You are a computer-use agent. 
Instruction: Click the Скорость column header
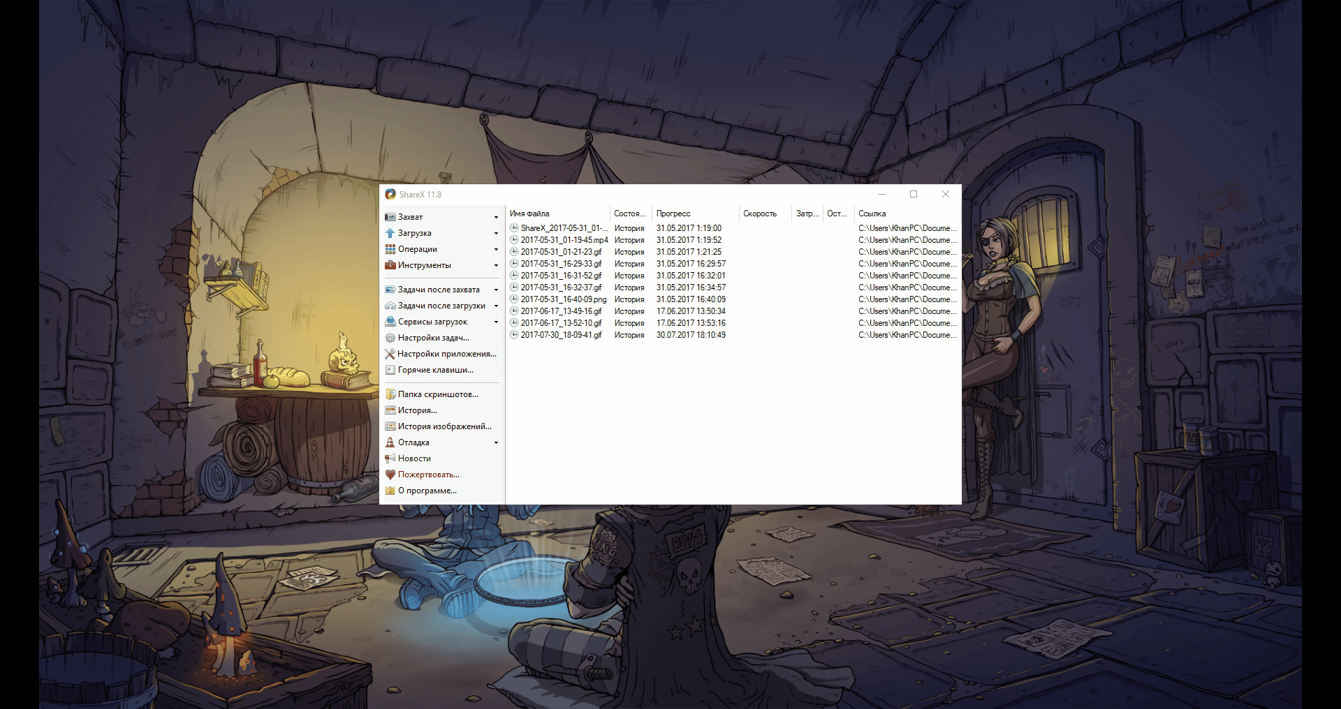(x=765, y=214)
